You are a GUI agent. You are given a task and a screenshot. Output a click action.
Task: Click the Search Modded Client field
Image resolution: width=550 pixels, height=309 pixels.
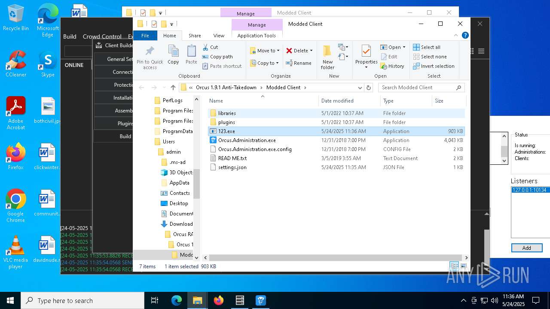tap(421, 88)
